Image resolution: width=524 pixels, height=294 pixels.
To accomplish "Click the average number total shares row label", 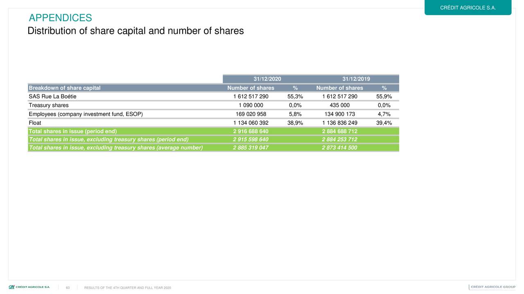I will 116,148.
